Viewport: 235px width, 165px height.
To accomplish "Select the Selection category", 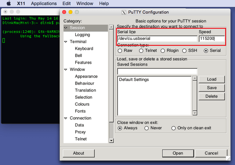I will [x=83, y=97].
